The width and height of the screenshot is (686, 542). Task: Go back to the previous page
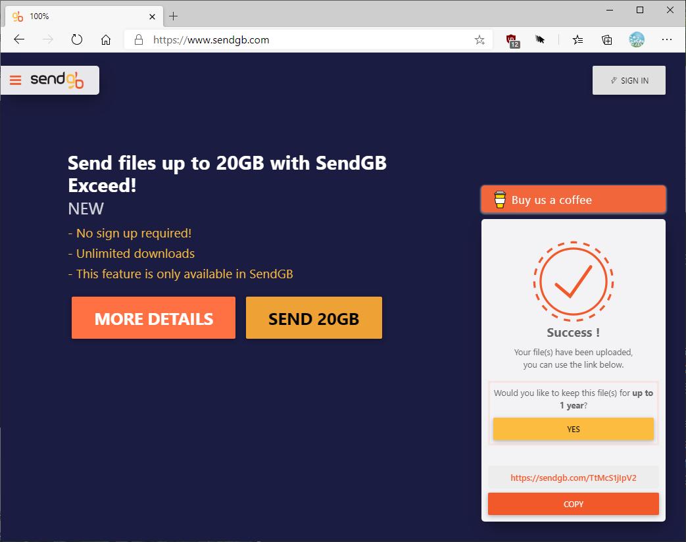tap(19, 40)
